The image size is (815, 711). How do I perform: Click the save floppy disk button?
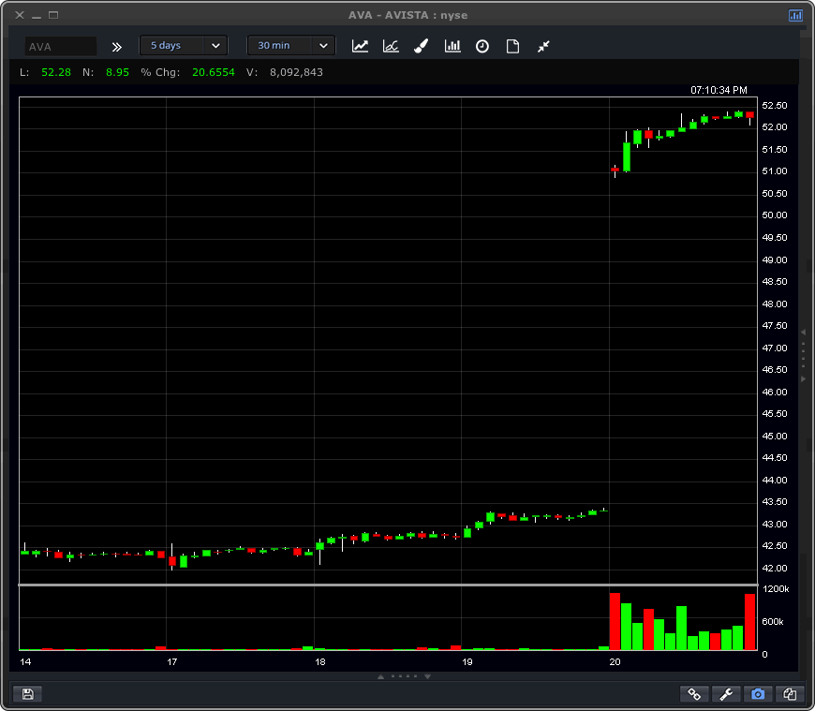tap(27, 694)
